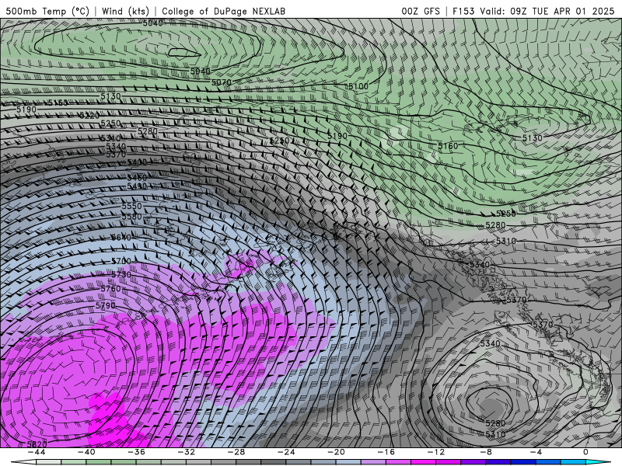Select the "00Z GFS" model run label
The image size is (622, 466).
point(421,11)
